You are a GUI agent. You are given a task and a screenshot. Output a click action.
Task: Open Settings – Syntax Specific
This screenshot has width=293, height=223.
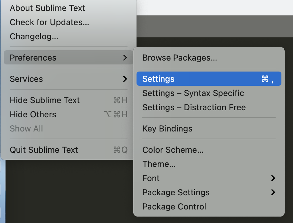coord(193,93)
